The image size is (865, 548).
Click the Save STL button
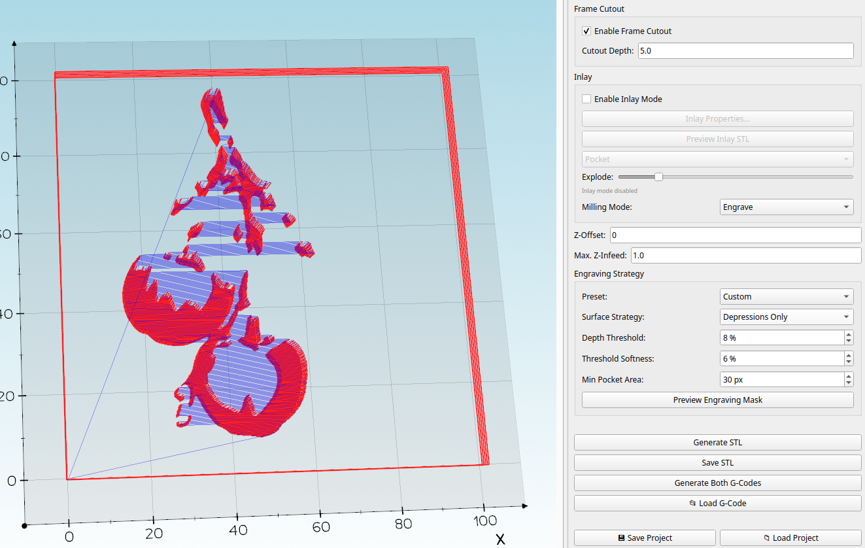click(717, 463)
